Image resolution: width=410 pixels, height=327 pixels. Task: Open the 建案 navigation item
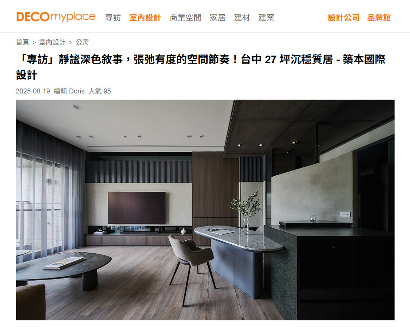coord(266,17)
